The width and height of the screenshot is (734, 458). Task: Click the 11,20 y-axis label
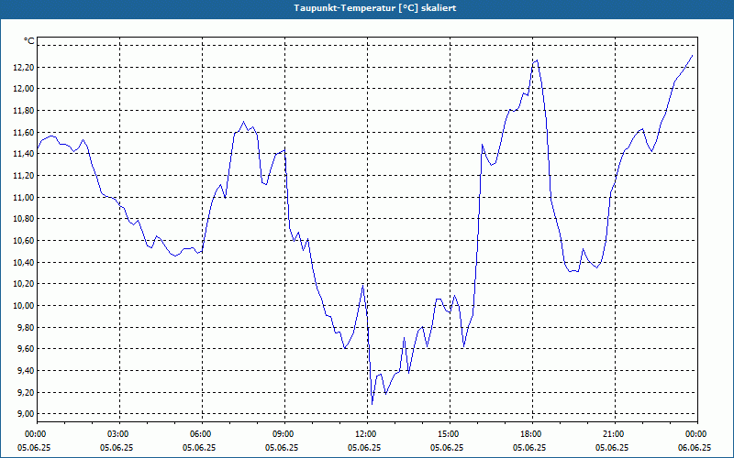pyautogui.click(x=25, y=176)
